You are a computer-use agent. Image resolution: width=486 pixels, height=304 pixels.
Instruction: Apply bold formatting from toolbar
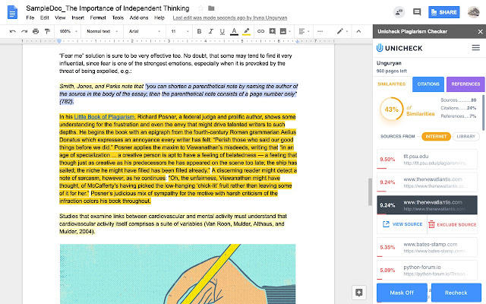pos(200,31)
